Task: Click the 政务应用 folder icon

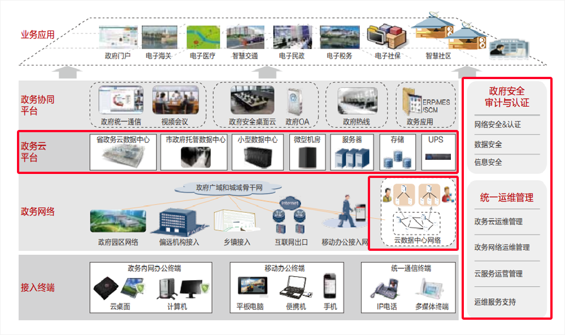Action: pos(411,103)
